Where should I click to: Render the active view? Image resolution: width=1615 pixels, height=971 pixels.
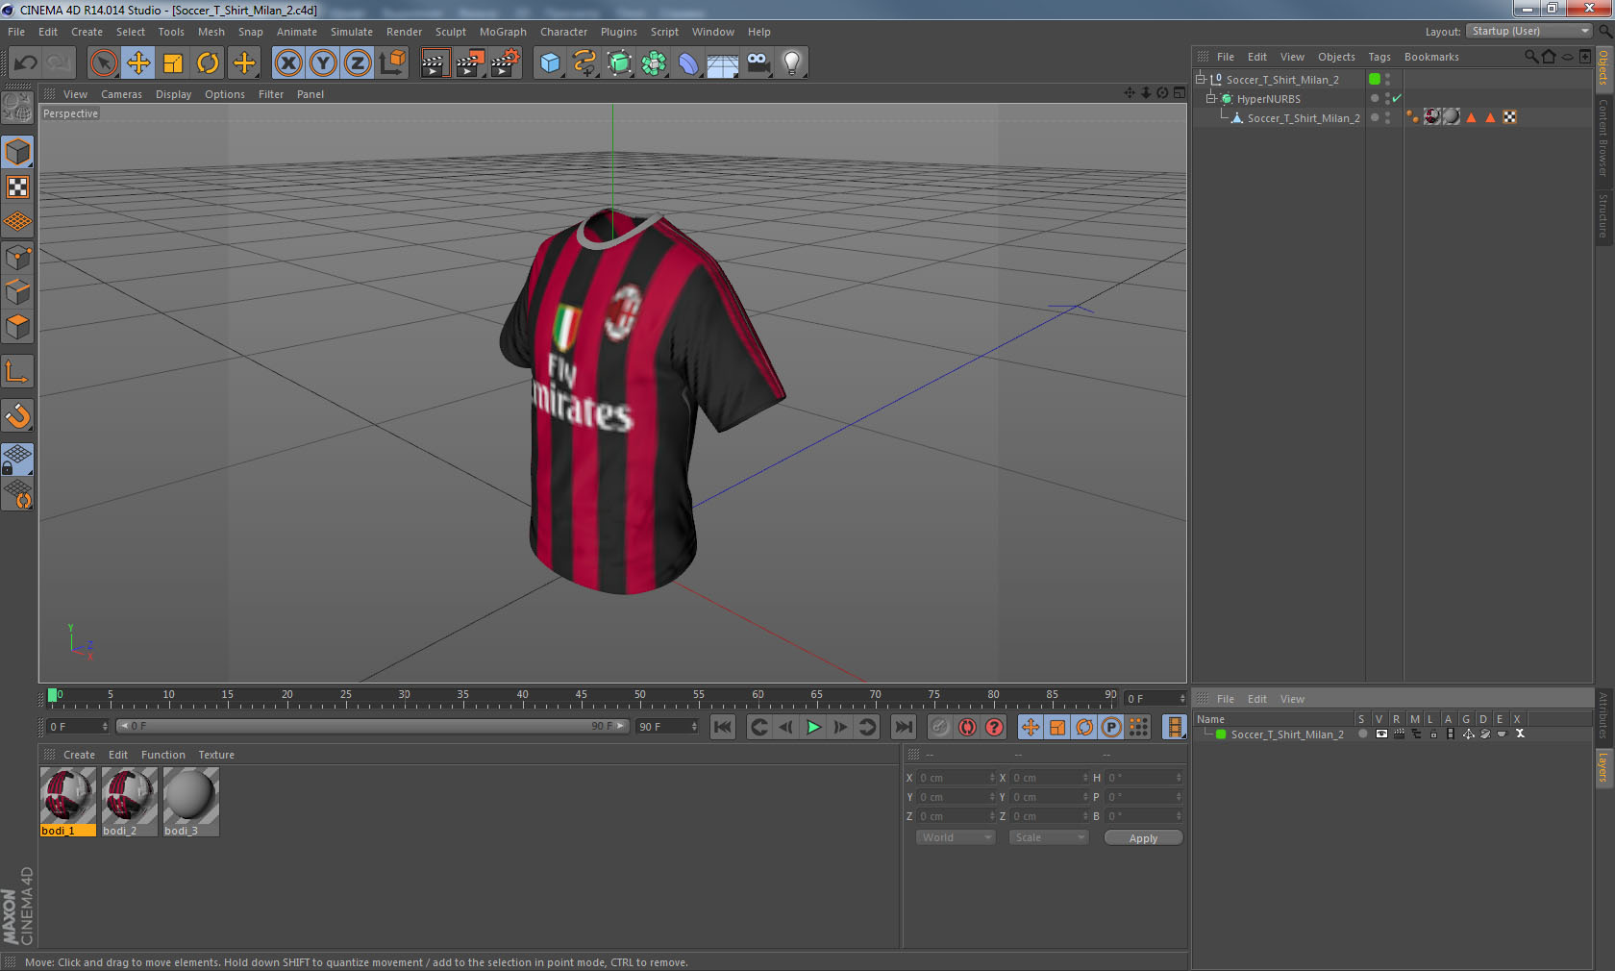(x=435, y=63)
